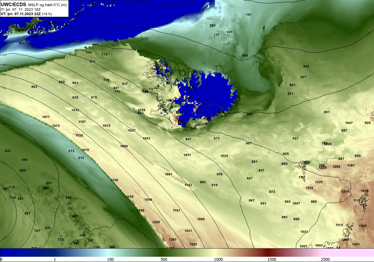Viewport: 374px width, 262px height.
Task: Click the height value 1095
Action: [201, 219]
